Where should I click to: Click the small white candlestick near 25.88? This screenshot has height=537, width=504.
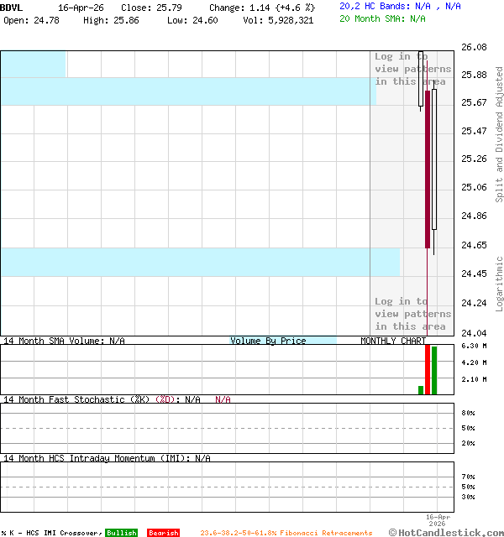click(x=421, y=80)
